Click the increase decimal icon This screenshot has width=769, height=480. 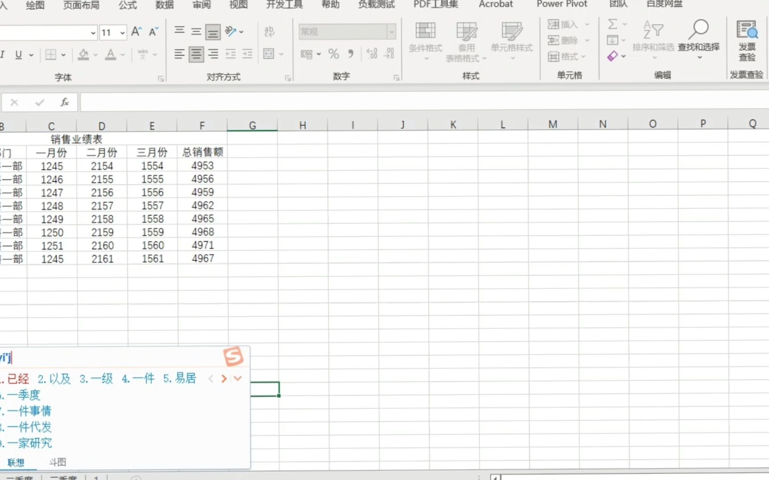click(x=372, y=54)
